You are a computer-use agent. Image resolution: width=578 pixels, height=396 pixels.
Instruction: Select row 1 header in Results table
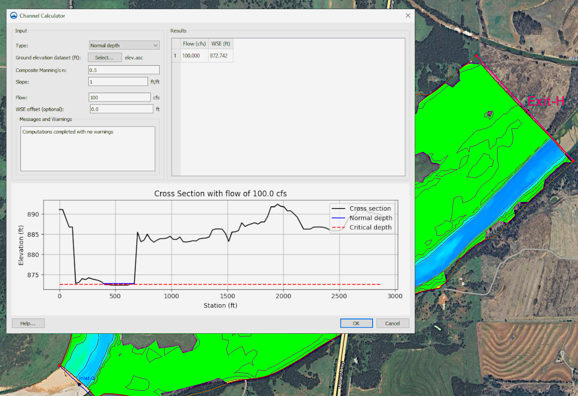(175, 56)
